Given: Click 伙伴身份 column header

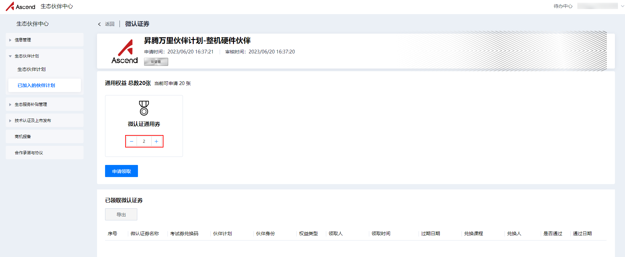Looking at the screenshot, I should (x=266, y=233).
